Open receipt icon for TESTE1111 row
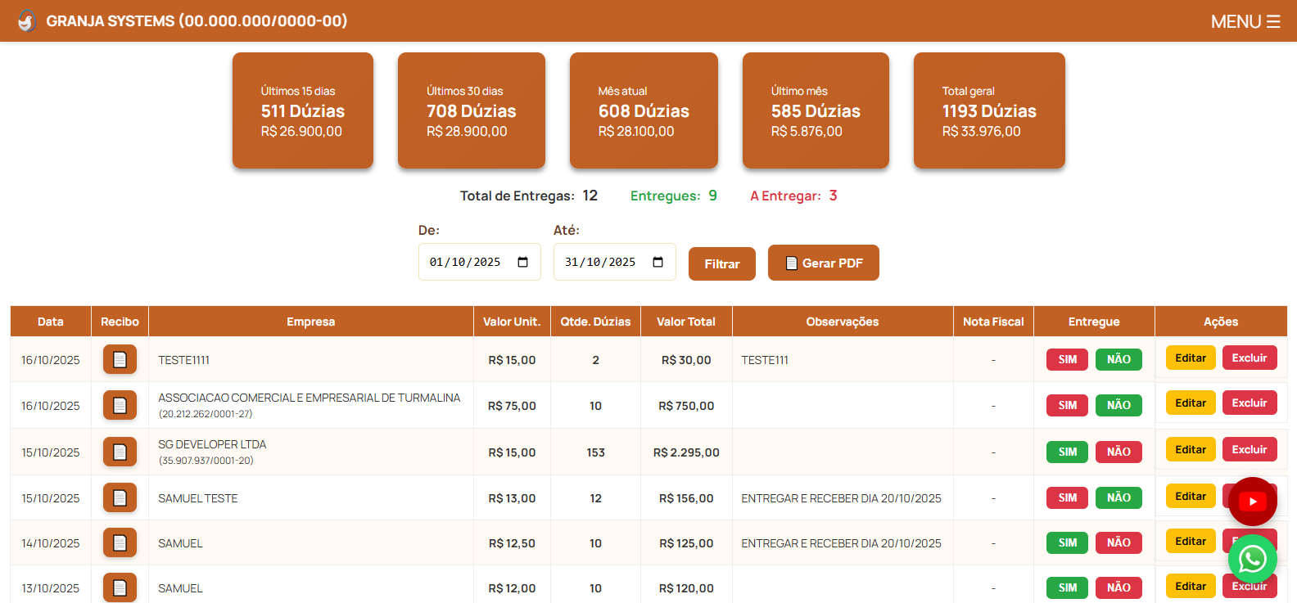The image size is (1297, 603). coord(120,359)
